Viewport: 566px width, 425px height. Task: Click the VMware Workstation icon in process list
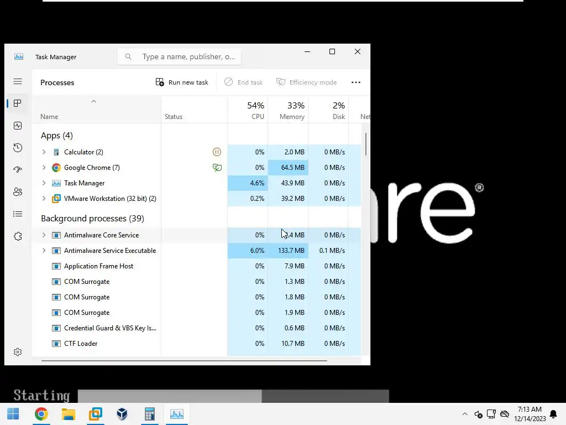click(x=56, y=199)
